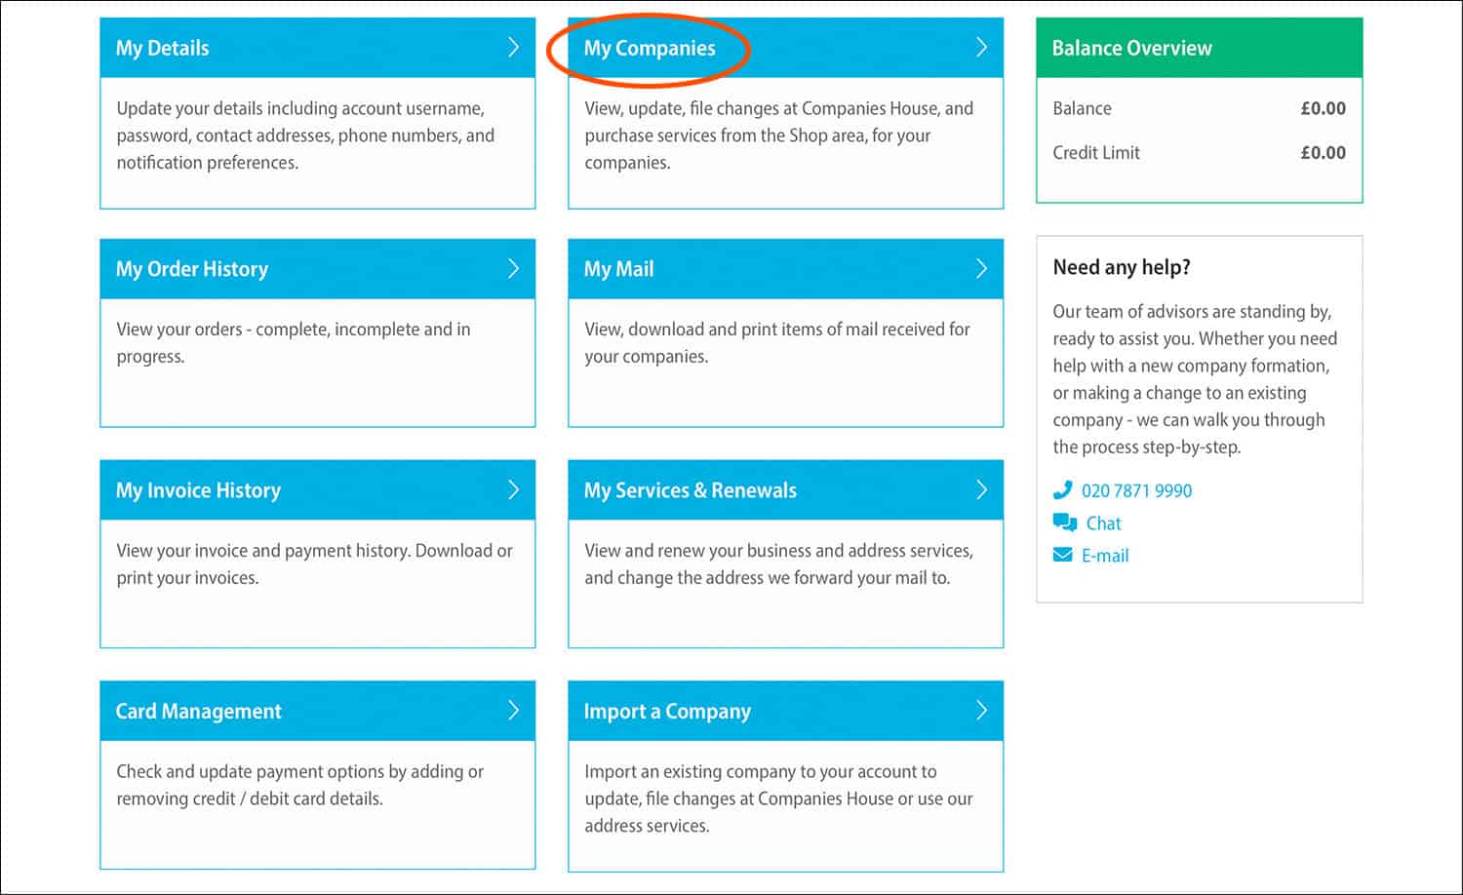Click the arrow icon on Import a Company
1463x895 pixels.
click(984, 711)
